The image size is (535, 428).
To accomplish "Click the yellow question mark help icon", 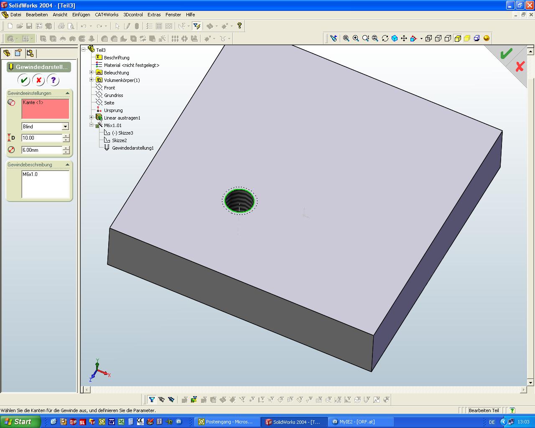I will pos(239,26).
